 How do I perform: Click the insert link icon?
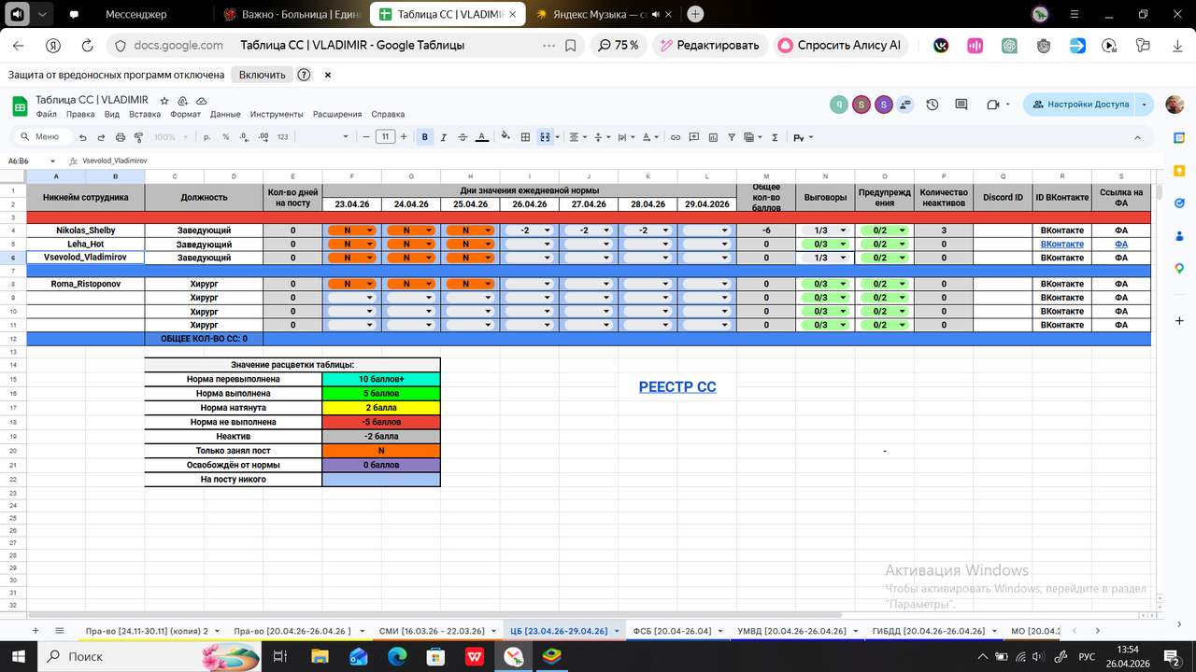tap(676, 137)
